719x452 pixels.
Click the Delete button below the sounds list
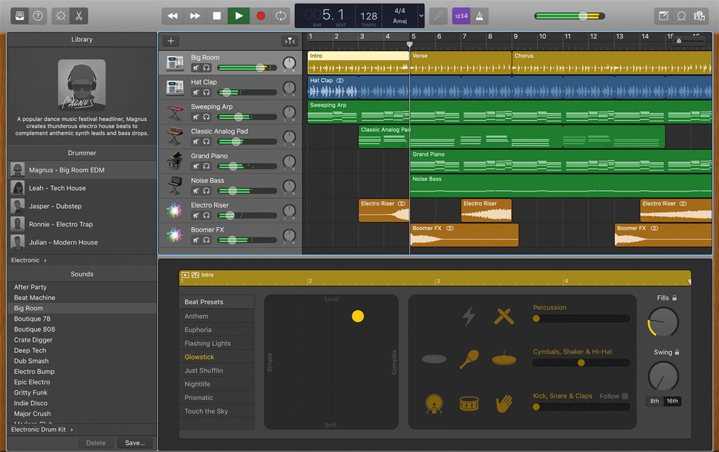pos(96,442)
